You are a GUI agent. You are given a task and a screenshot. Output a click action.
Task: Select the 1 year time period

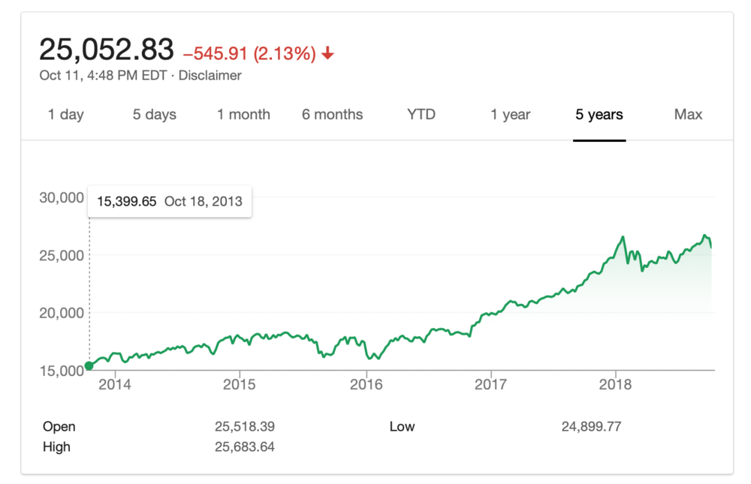coord(509,114)
